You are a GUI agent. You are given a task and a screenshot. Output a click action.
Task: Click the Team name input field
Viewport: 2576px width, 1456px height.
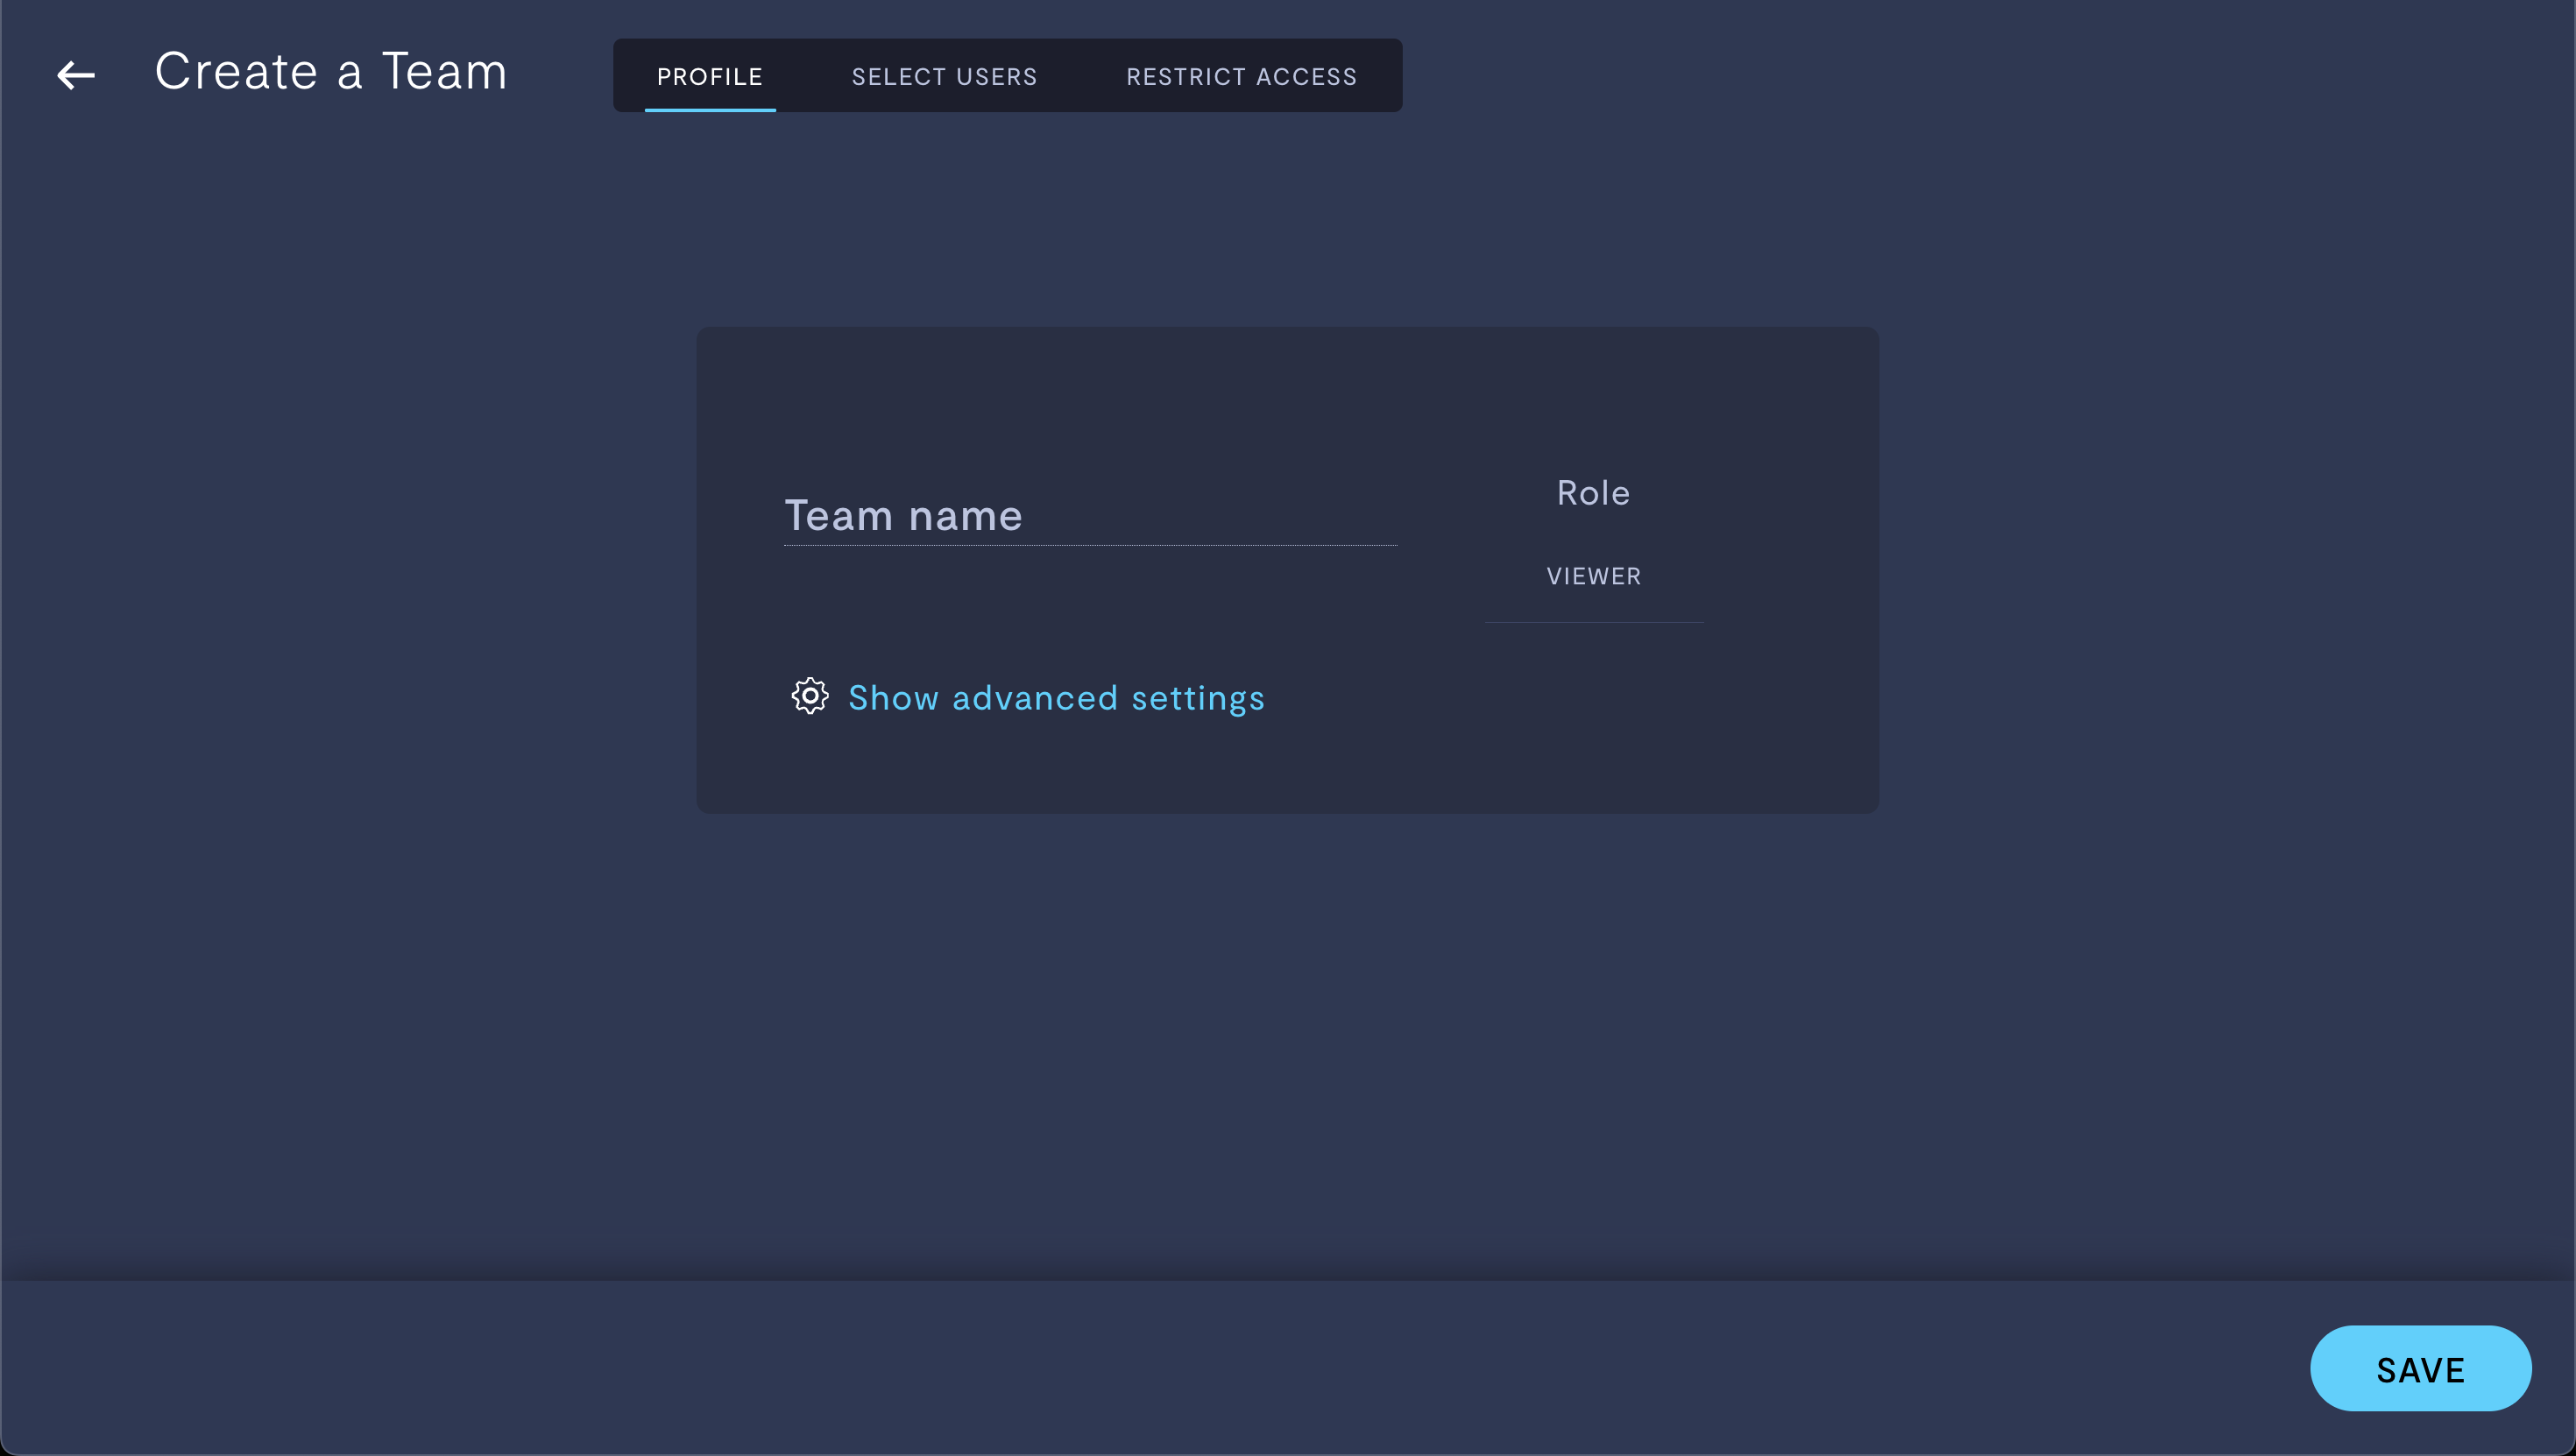click(x=1090, y=513)
